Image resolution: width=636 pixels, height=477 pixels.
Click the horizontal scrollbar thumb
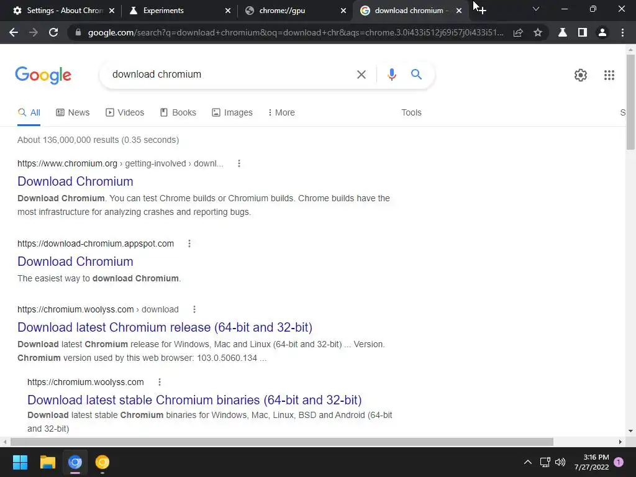tap(282, 442)
